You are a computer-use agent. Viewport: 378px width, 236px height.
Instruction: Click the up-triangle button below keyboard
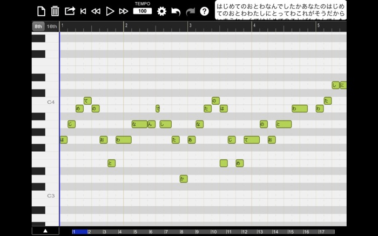click(45, 231)
